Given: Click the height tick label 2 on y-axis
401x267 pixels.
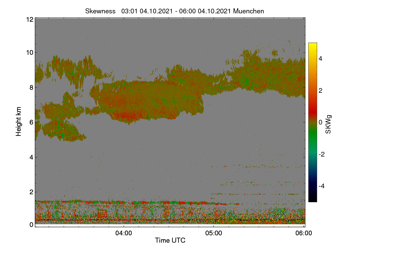Looking at the screenshot, I should tap(31, 192).
